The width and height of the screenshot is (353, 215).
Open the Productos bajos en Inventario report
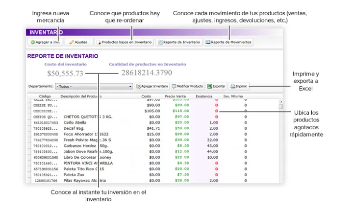[x=125, y=43]
